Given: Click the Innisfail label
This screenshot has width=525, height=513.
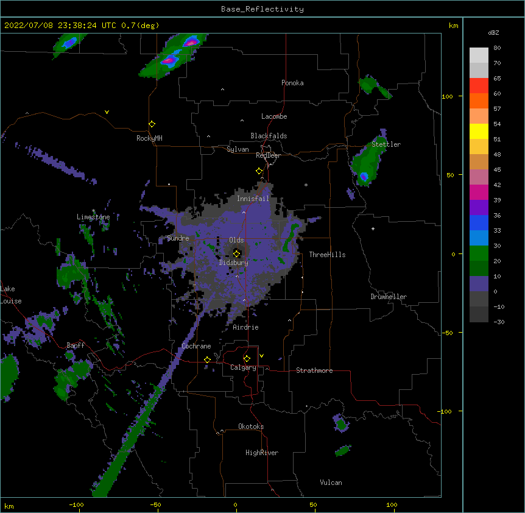Looking at the screenshot, I should point(253,199).
